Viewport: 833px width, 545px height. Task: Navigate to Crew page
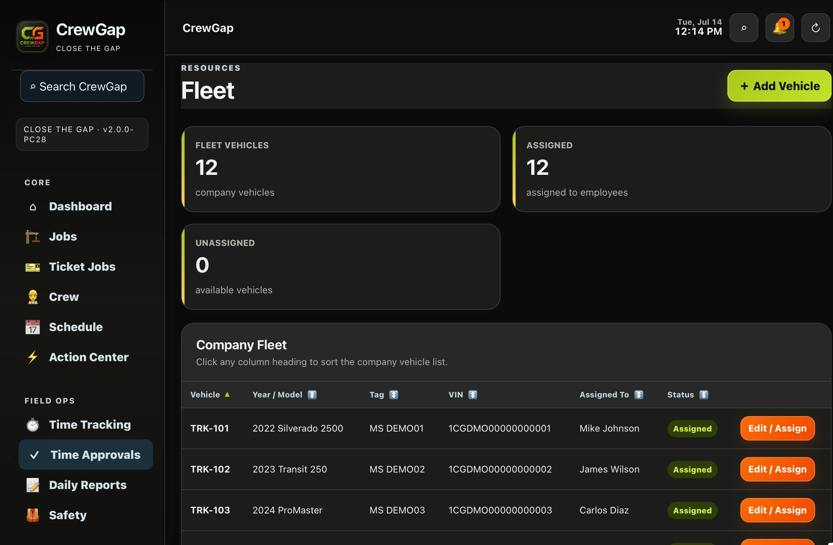[85, 297]
